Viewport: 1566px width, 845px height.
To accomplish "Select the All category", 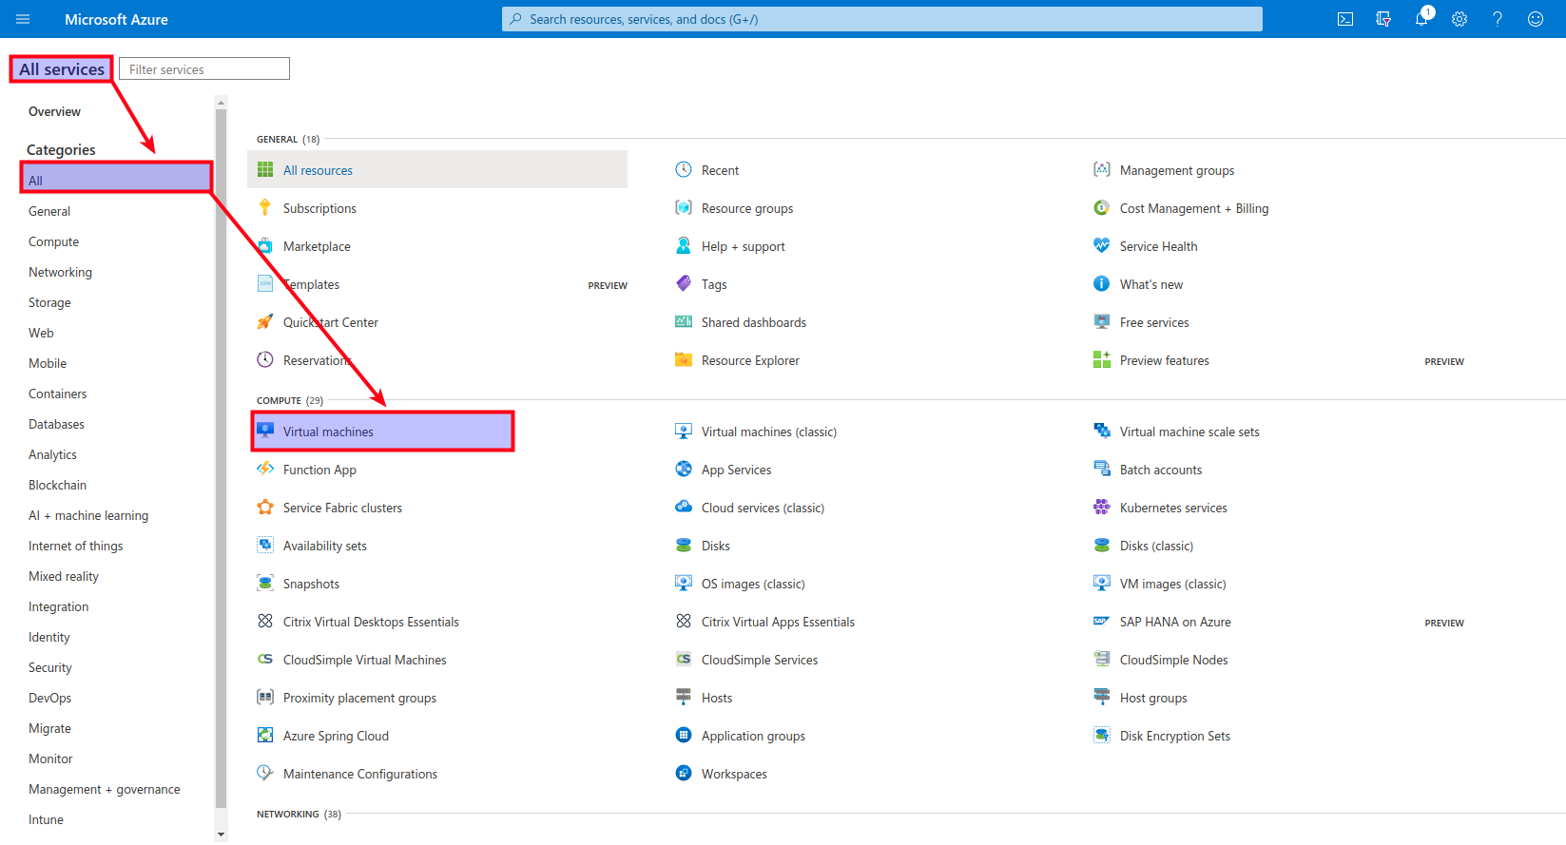I will (116, 178).
